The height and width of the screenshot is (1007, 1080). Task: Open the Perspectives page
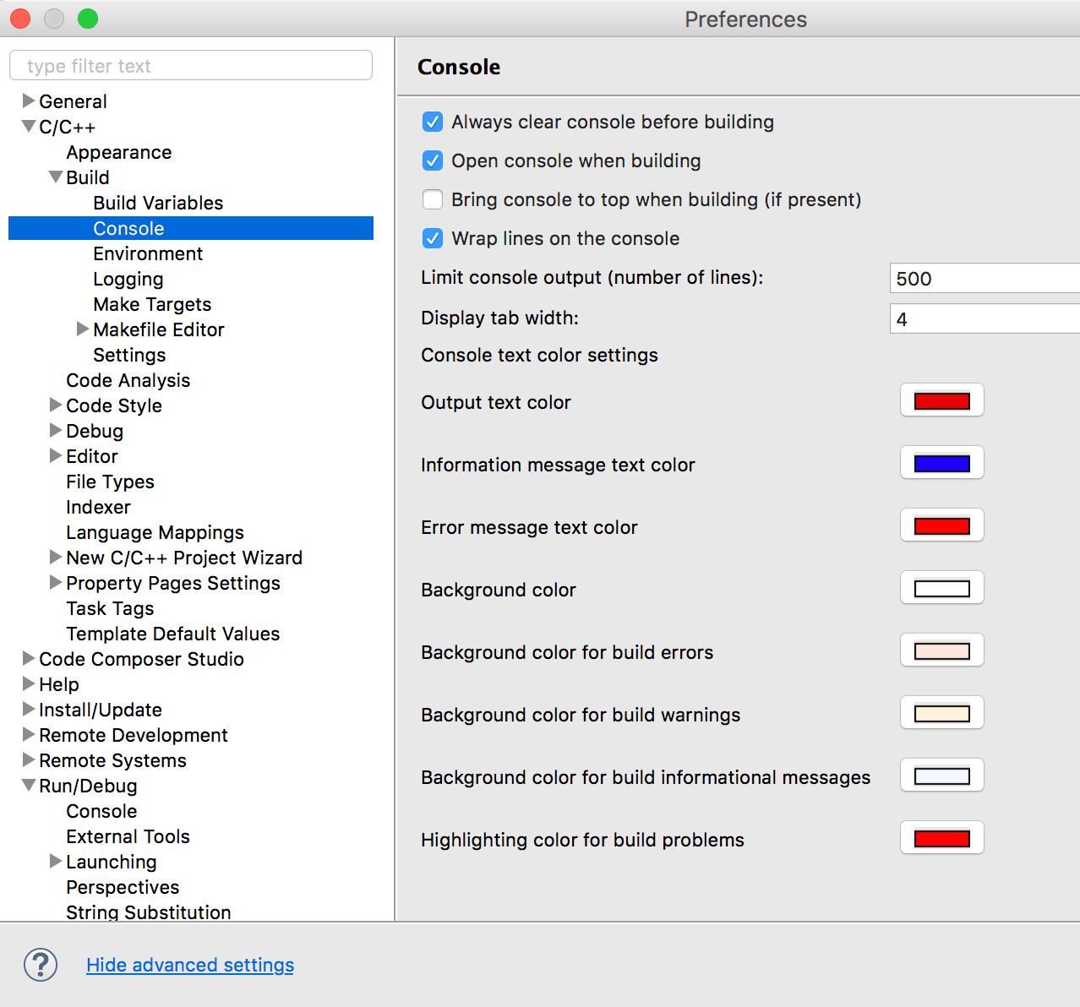tap(123, 887)
